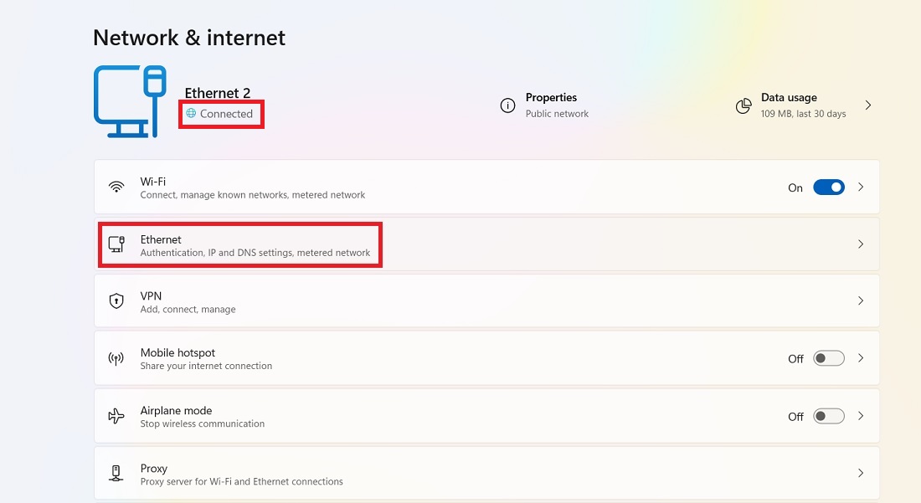Expand the VPN section chevron
Screen dimensions: 921x503
861,300
